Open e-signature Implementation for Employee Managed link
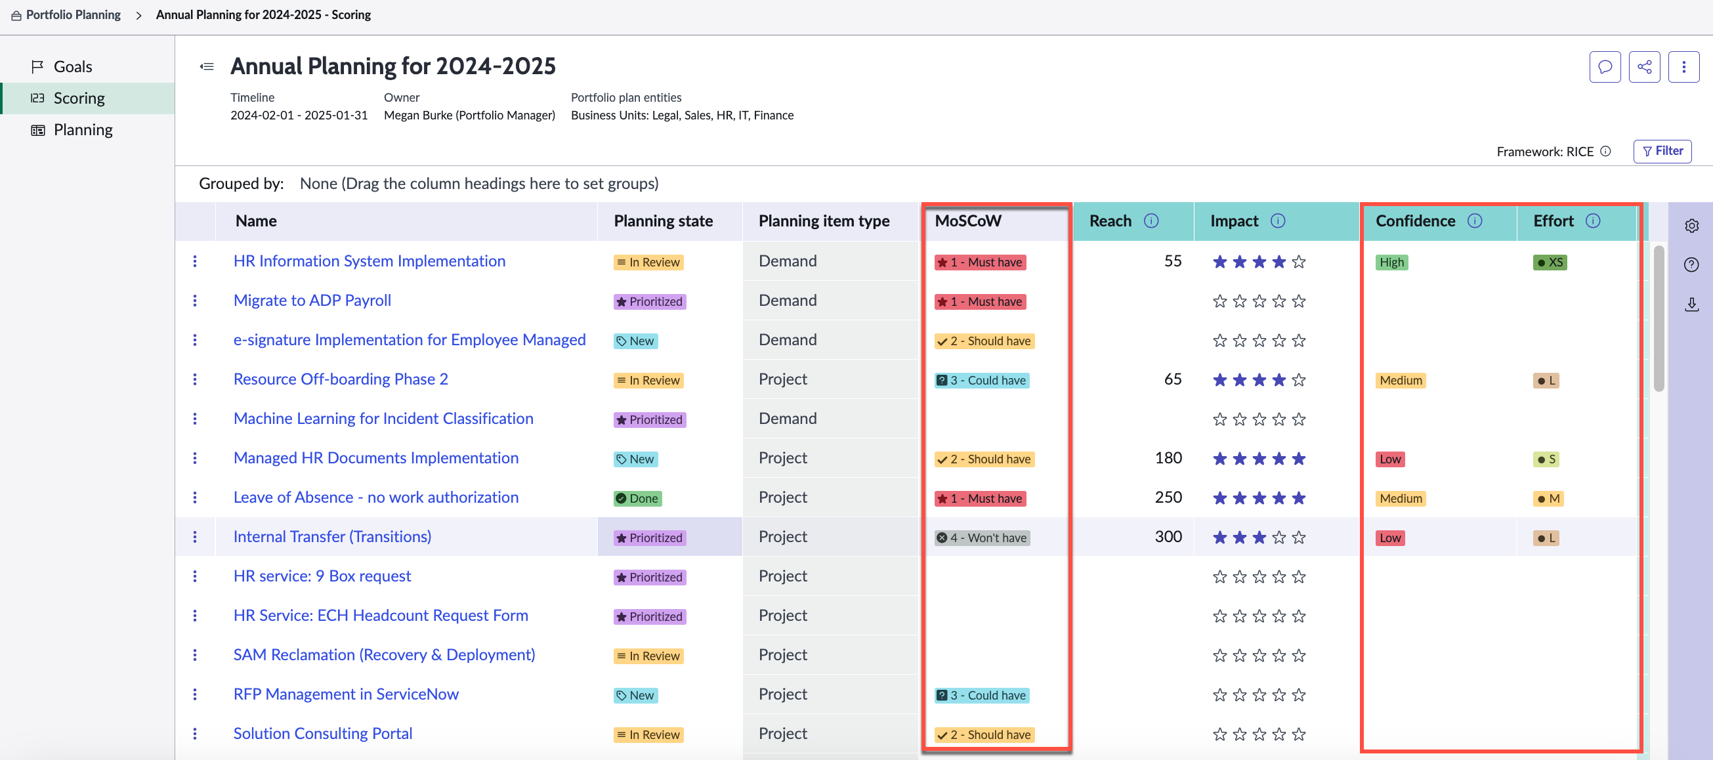 click(409, 340)
